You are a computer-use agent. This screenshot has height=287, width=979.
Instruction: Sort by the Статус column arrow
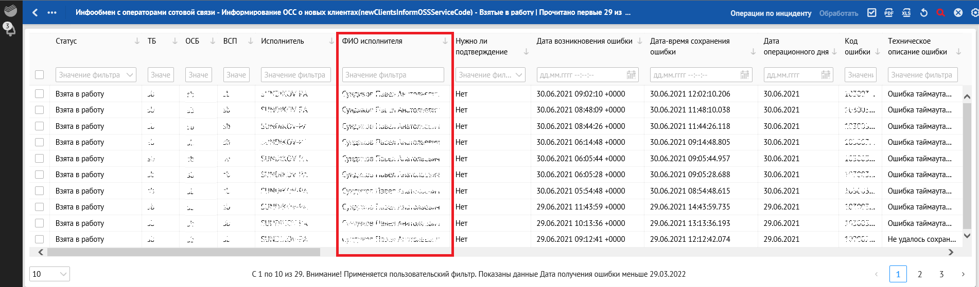click(137, 41)
